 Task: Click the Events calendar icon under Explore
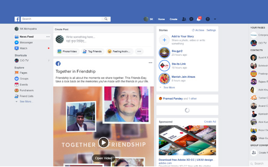click(x=17, y=84)
